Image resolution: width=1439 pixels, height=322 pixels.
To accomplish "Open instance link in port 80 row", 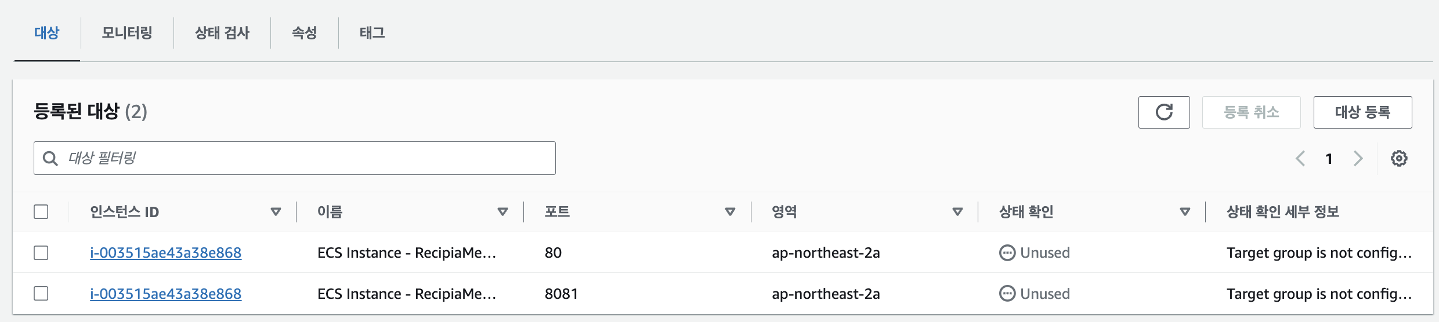I will (x=165, y=253).
